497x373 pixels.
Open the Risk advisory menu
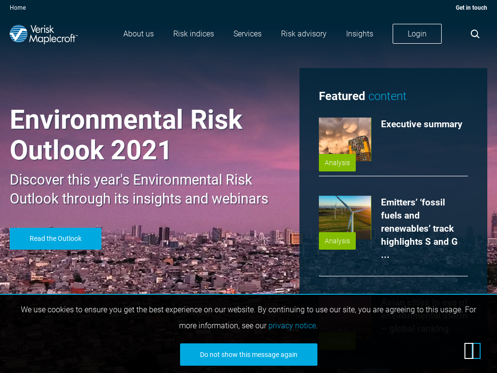[304, 34]
